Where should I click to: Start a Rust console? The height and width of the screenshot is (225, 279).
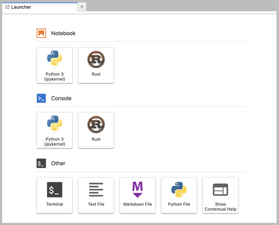pyautogui.click(x=96, y=130)
